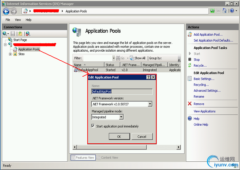Click the Name field containing DefaultAppPool

pyautogui.click(x=122, y=91)
